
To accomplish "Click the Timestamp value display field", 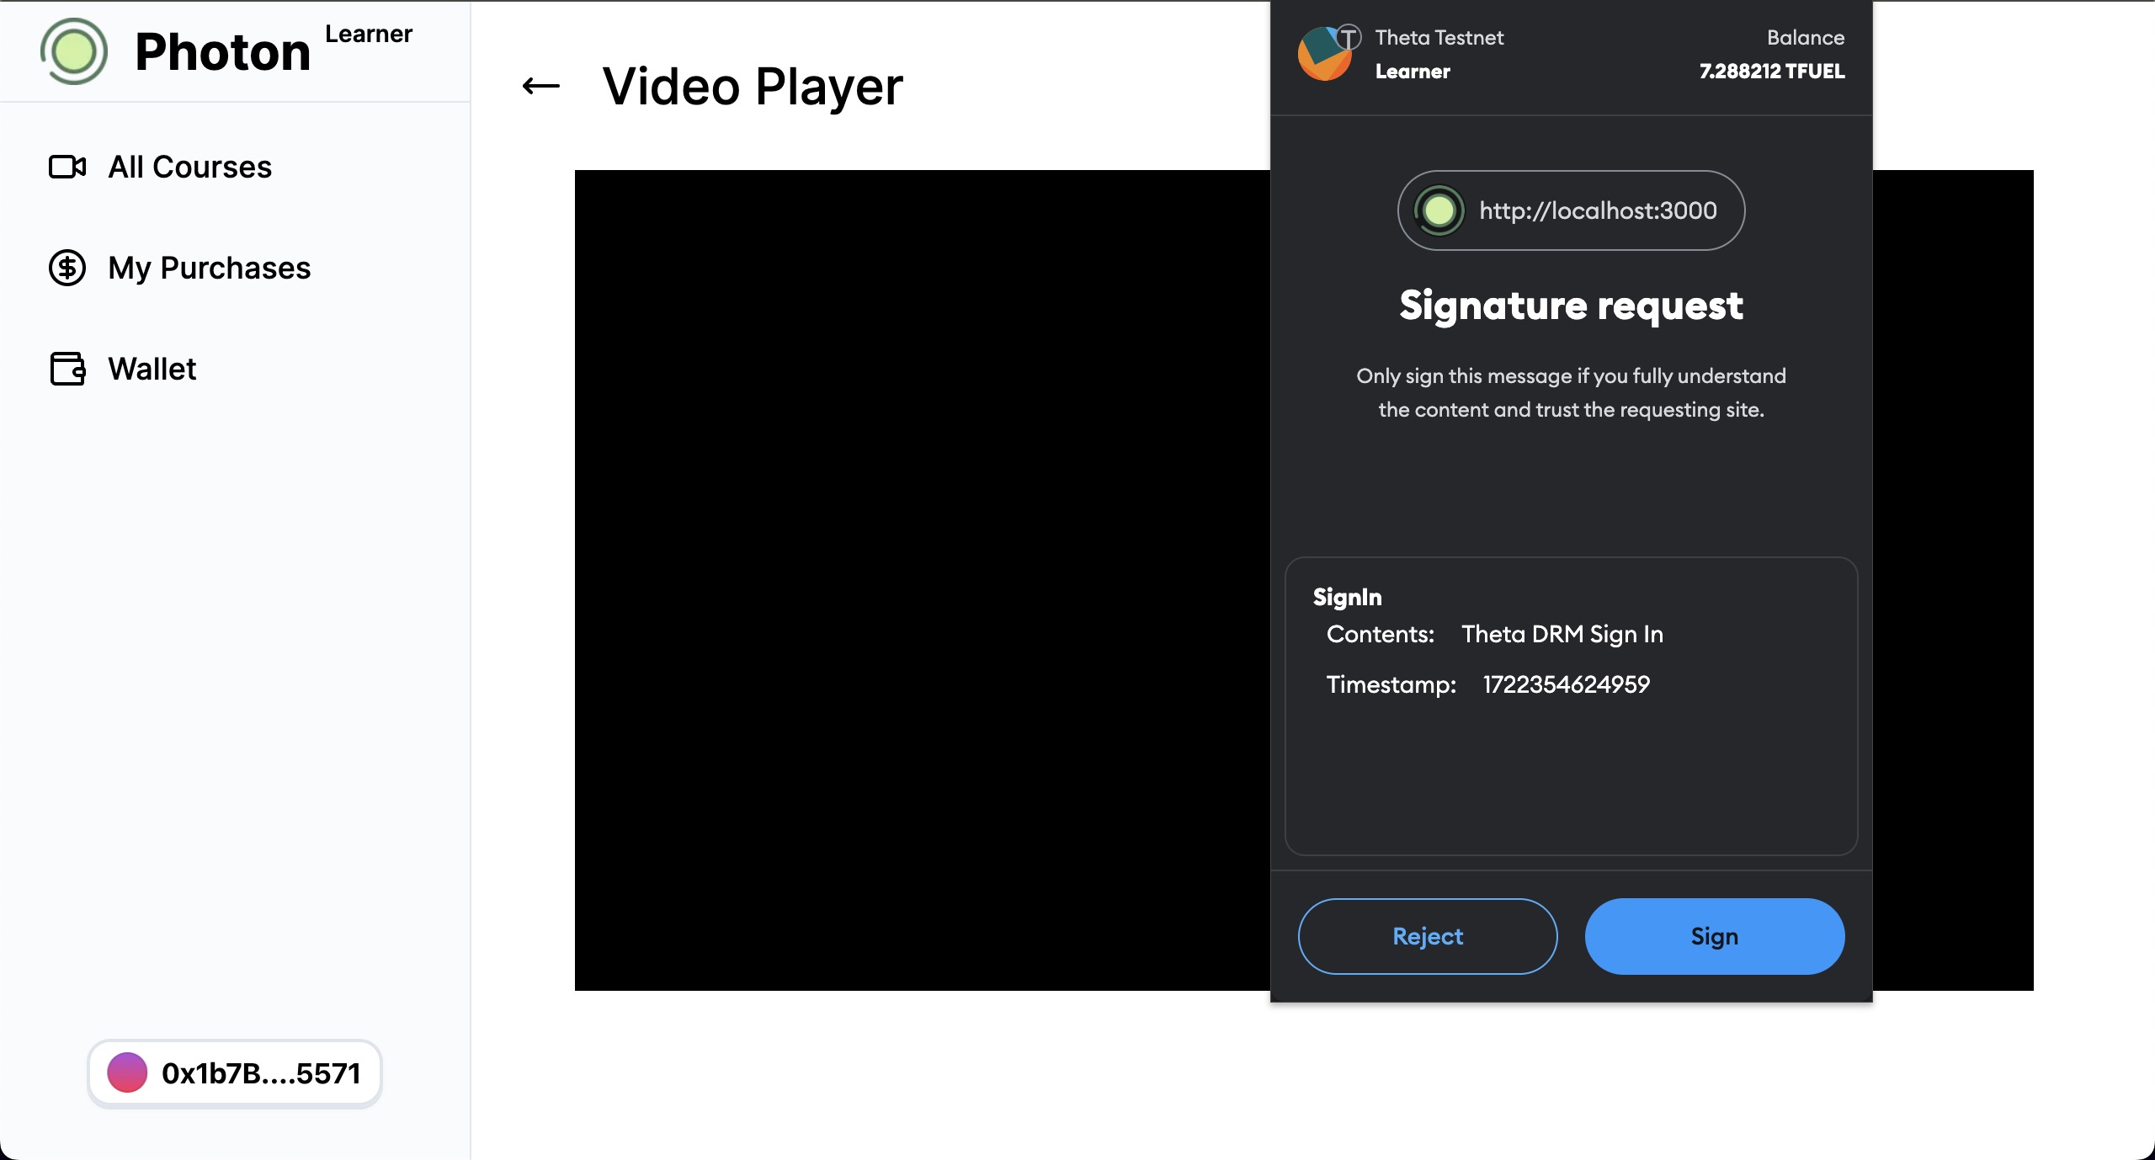I will coord(1565,683).
